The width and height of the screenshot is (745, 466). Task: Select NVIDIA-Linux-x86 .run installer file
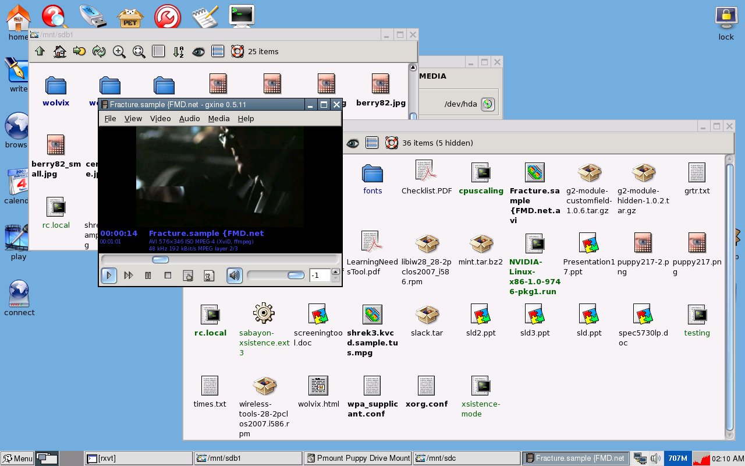pos(534,264)
